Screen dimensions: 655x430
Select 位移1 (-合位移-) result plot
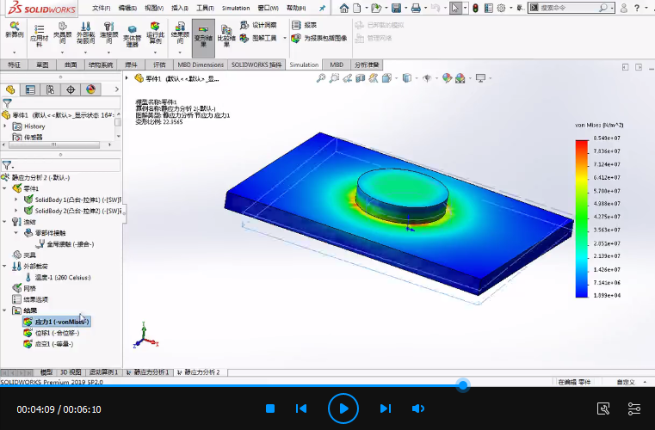(x=52, y=333)
